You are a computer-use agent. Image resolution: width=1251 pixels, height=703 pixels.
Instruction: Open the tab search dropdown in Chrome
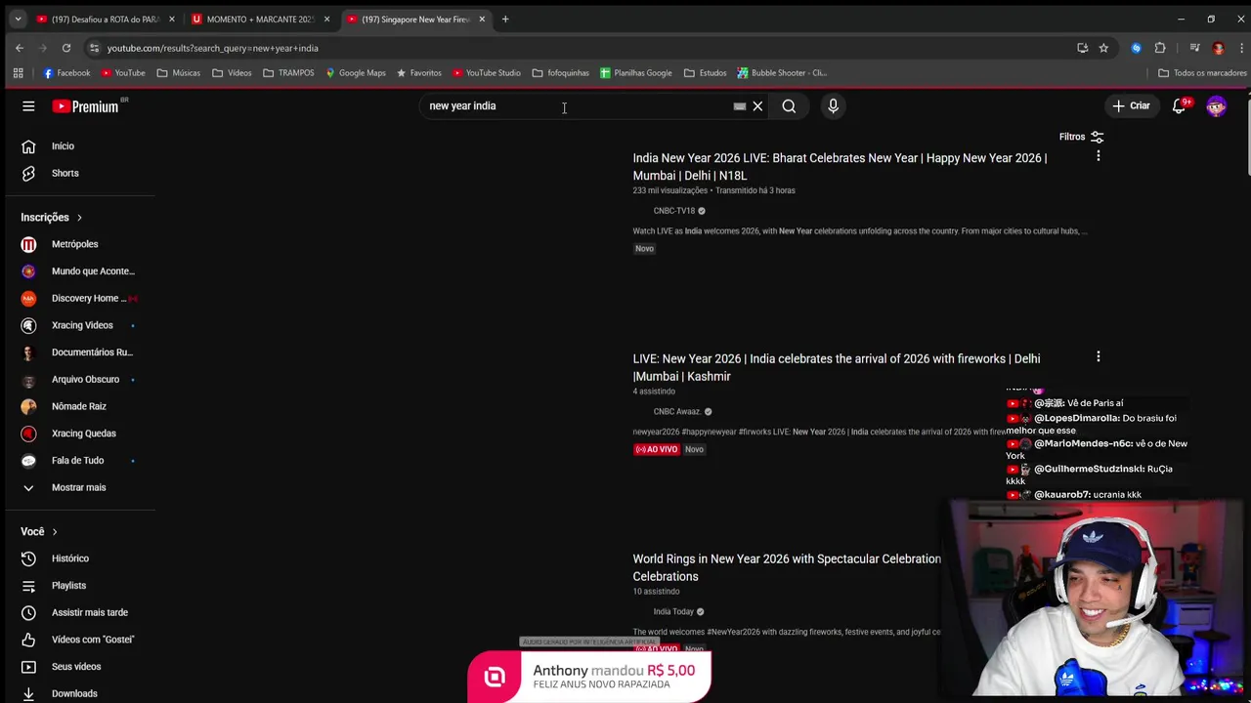[18, 20]
